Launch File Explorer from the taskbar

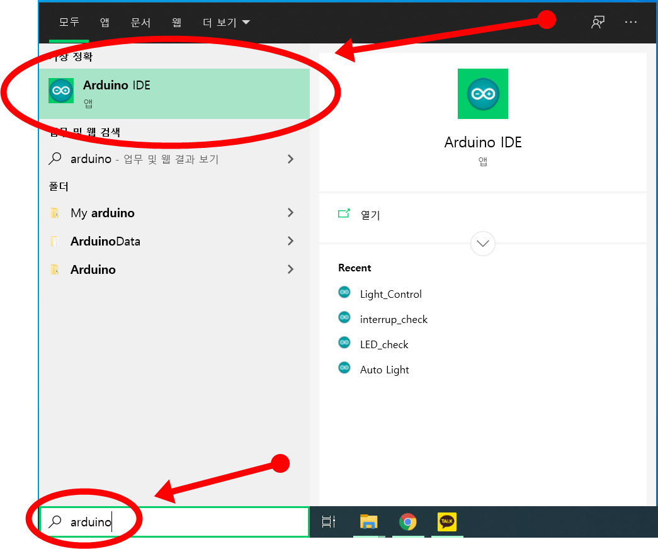coord(369,522)
